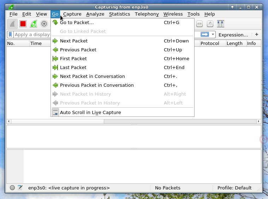The image size is (268, 199).
Task: Open the File menu
Action: tap(13, 14)
